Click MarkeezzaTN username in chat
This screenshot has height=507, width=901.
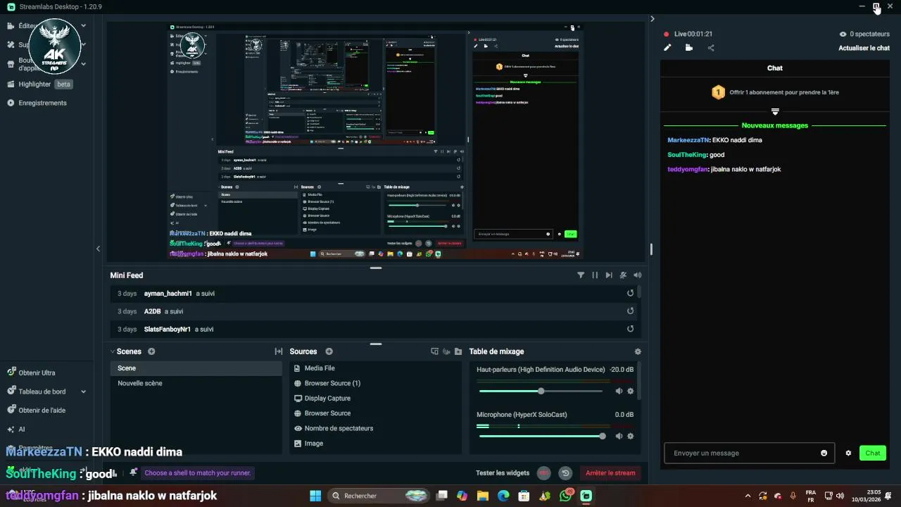coord(688,140)
